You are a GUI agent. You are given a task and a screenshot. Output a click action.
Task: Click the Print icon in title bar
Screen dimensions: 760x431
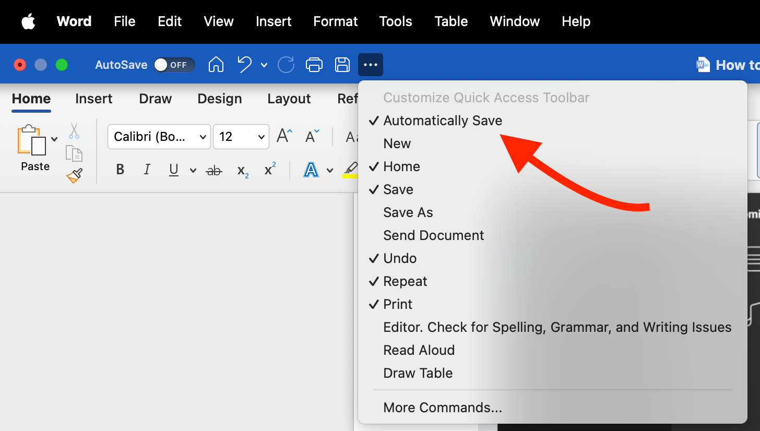pyautogui.click(x=314, y=65)
